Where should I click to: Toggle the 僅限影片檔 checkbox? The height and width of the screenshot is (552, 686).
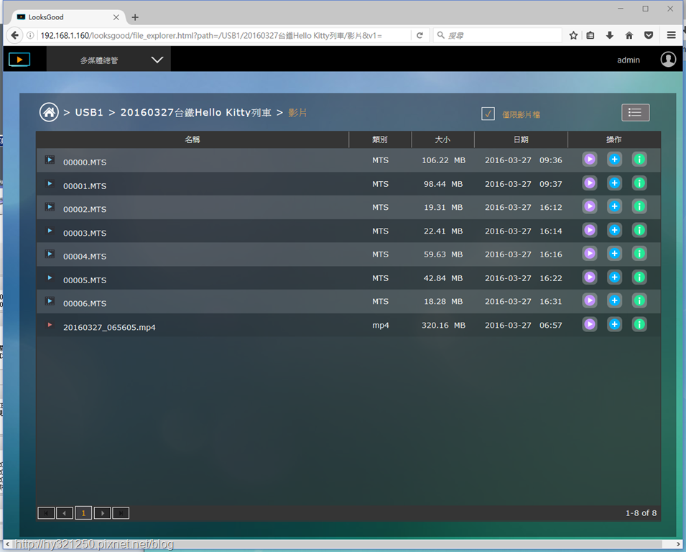click(x=488, y=114)
